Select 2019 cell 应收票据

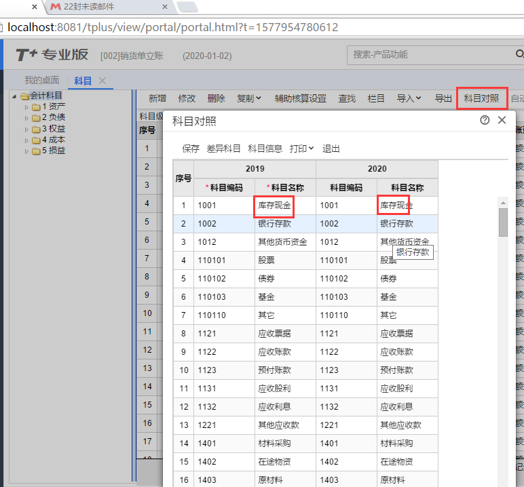point(285,333)
